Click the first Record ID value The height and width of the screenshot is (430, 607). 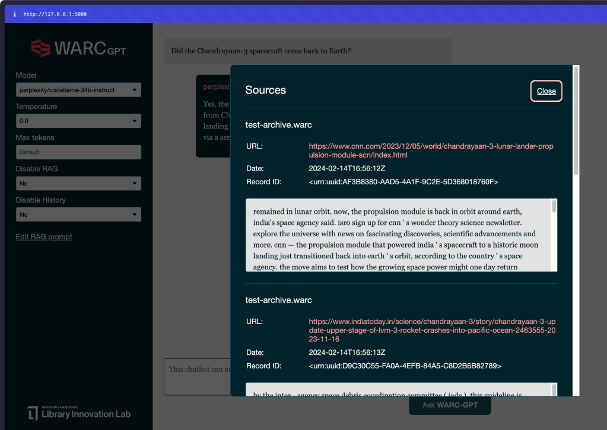pos(403,182)
